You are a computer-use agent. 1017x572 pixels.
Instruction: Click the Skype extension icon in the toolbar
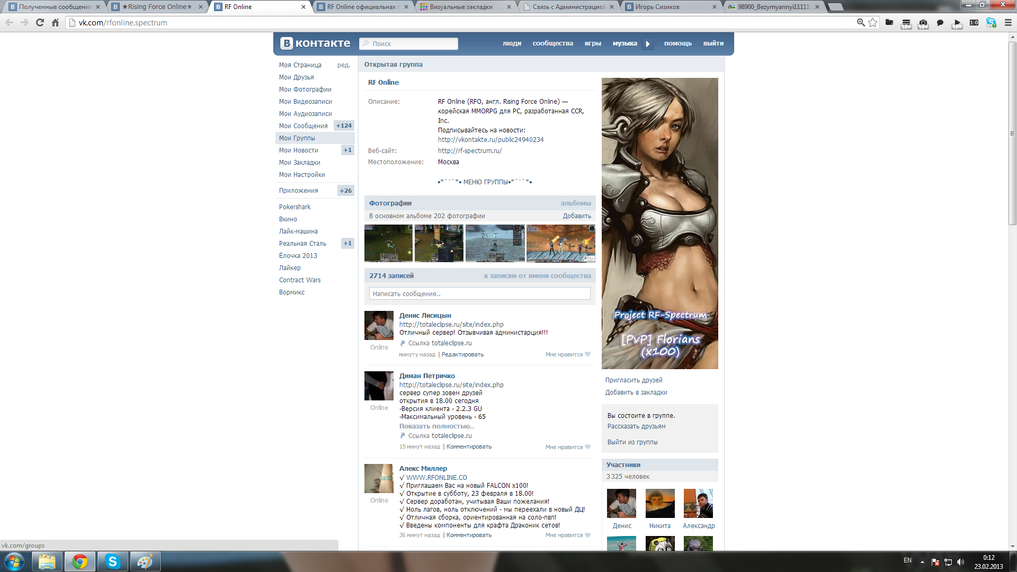point(991,23)
